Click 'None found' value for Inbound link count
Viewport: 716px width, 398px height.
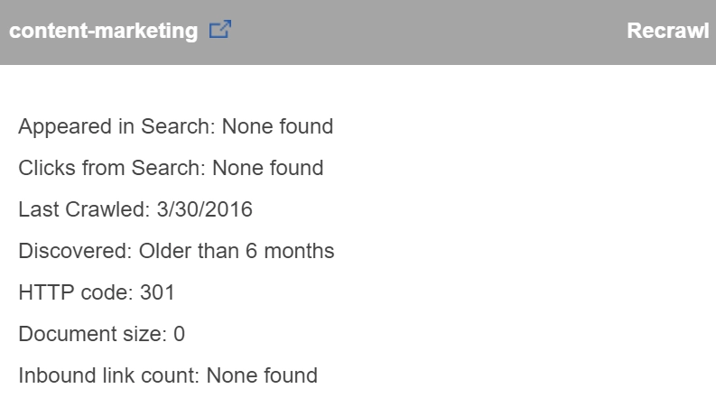(262, 375)
